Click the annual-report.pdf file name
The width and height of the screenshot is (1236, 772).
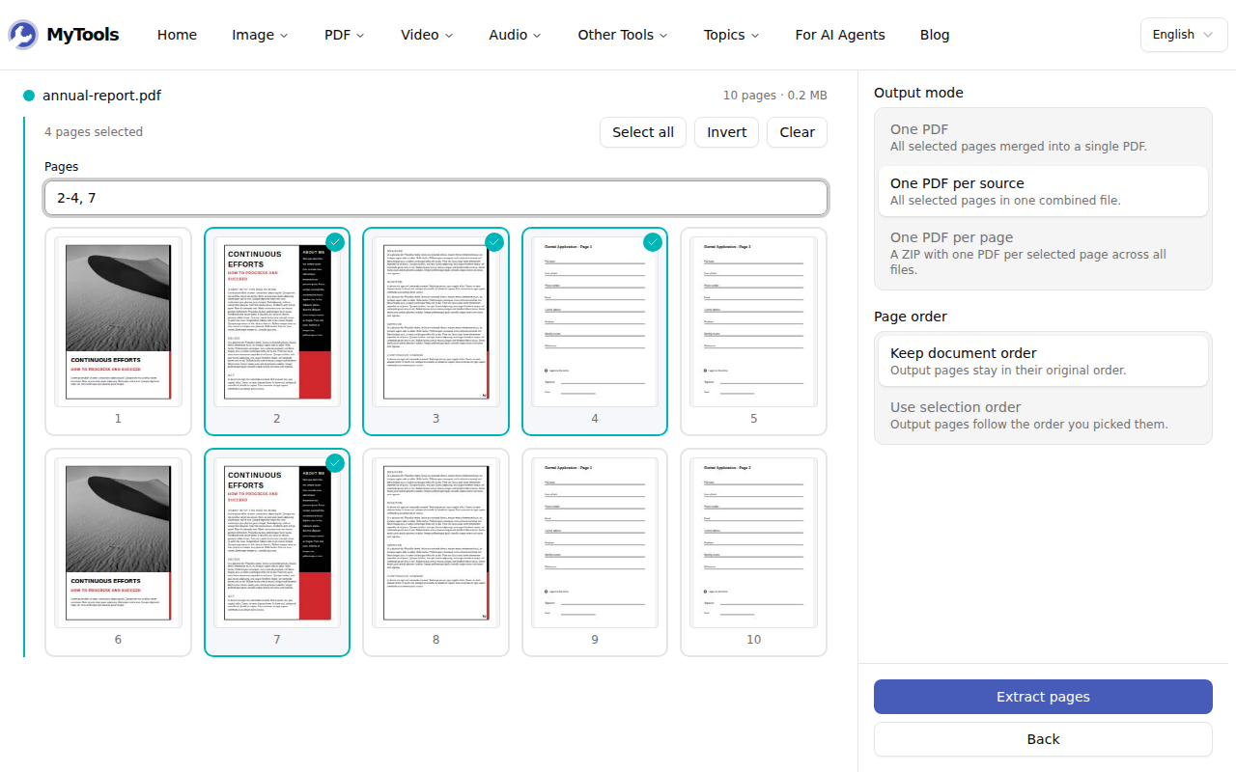[x=101, y=96]
